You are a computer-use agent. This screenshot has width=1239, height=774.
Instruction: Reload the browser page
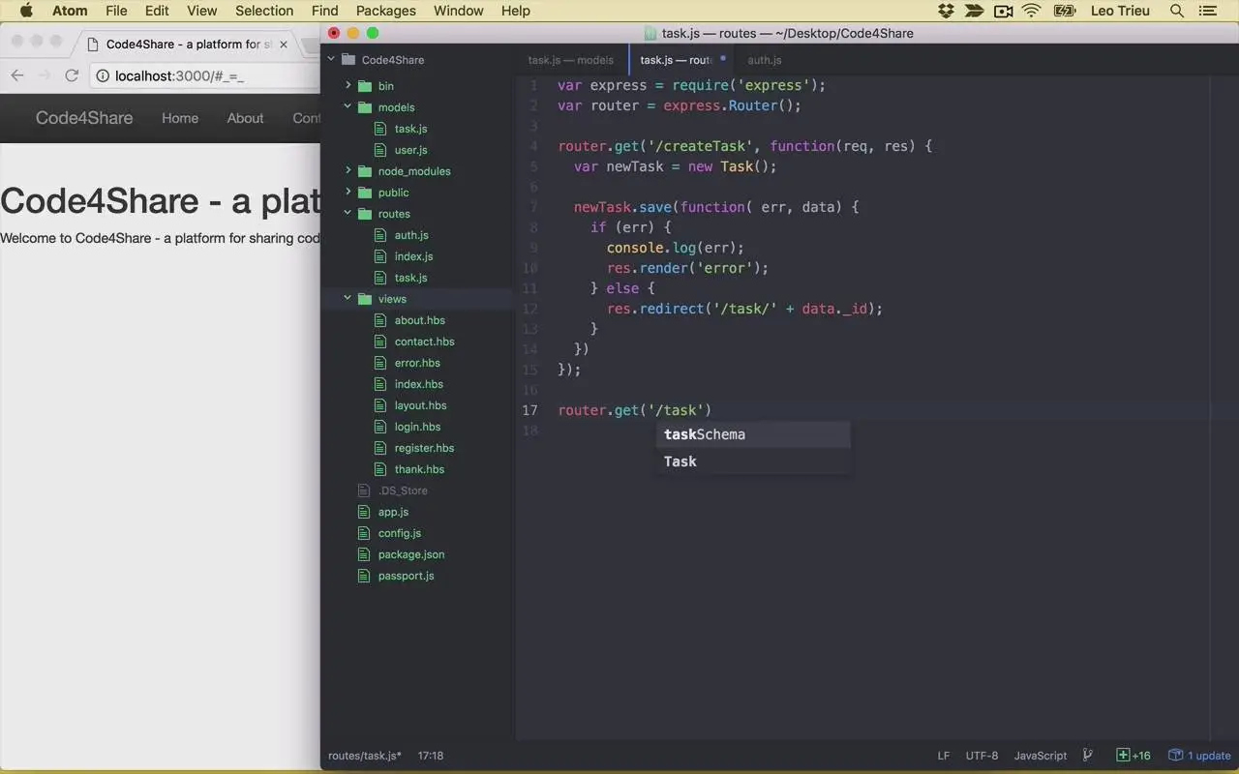72,75
